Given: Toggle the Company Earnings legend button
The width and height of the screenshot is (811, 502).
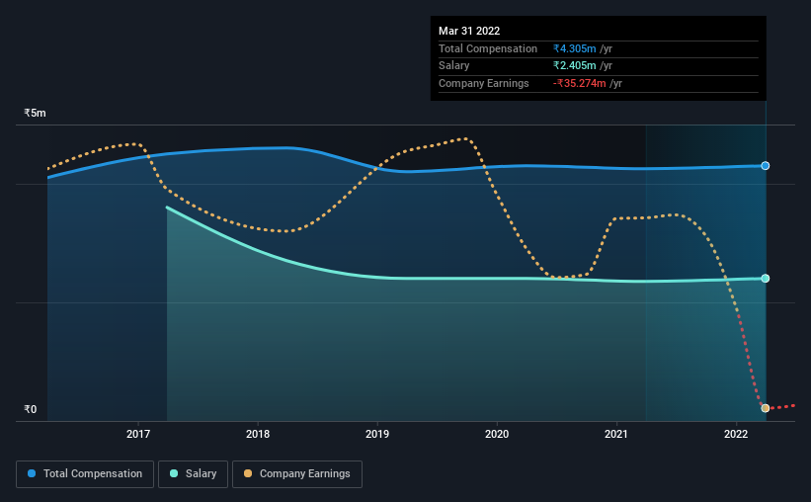Looking at the screenshot, I should [x=297, y=474].
